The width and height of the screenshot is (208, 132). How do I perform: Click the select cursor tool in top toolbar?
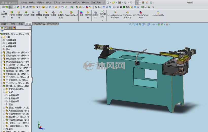[x=137, y=3]
